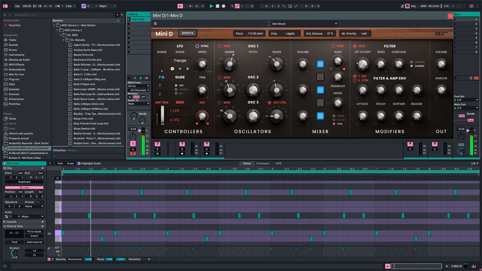Image resolution: width=482 pixels, height=271 pixels.
Task: Toggle the first blue mixer channel switch
Action: 320,63
